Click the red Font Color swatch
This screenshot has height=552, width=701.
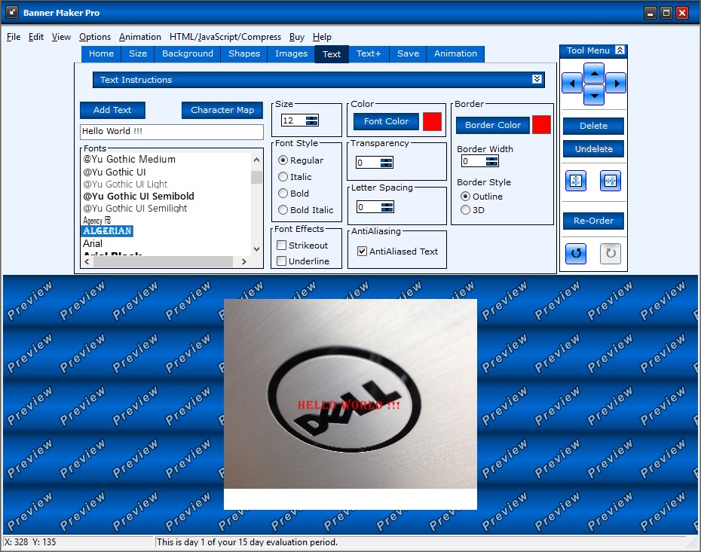[432, 121]
